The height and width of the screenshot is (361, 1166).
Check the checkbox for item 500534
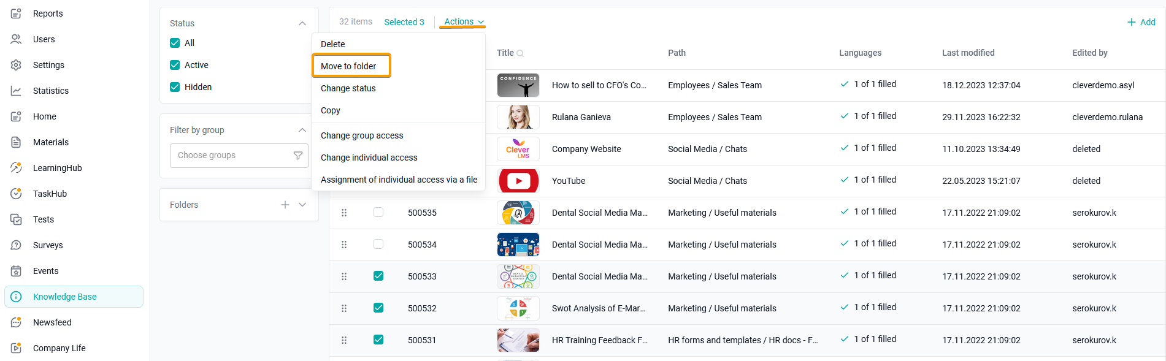pyautogui.click(x=378, y=244)
